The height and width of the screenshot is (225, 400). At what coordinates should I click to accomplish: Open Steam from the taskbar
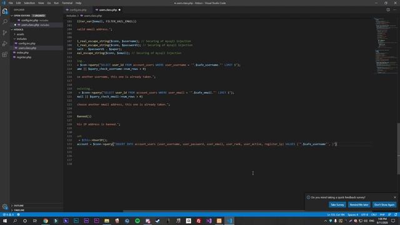pyautogui.click(x=158, y=221)
